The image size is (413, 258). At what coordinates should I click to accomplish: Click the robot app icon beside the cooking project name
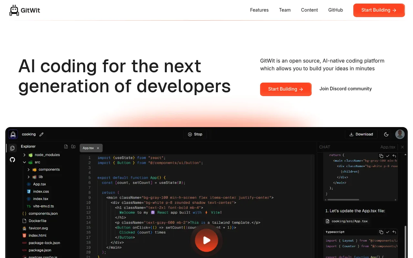[x=13, y=134]
